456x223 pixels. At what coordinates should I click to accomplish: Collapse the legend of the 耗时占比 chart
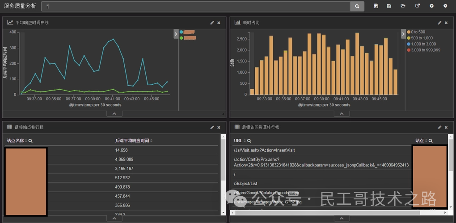click(x=403, y=33)
